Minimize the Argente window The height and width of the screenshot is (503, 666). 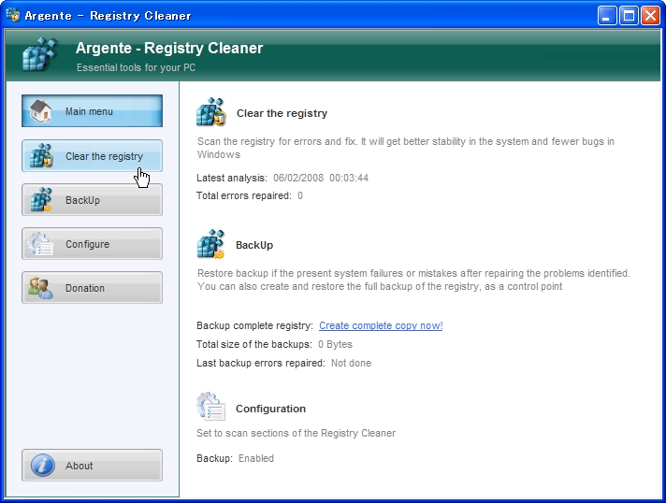pyautogui.click(x=607, y=16)
